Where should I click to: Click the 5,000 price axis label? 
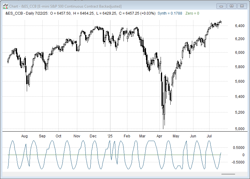click(x=240, y=129)
